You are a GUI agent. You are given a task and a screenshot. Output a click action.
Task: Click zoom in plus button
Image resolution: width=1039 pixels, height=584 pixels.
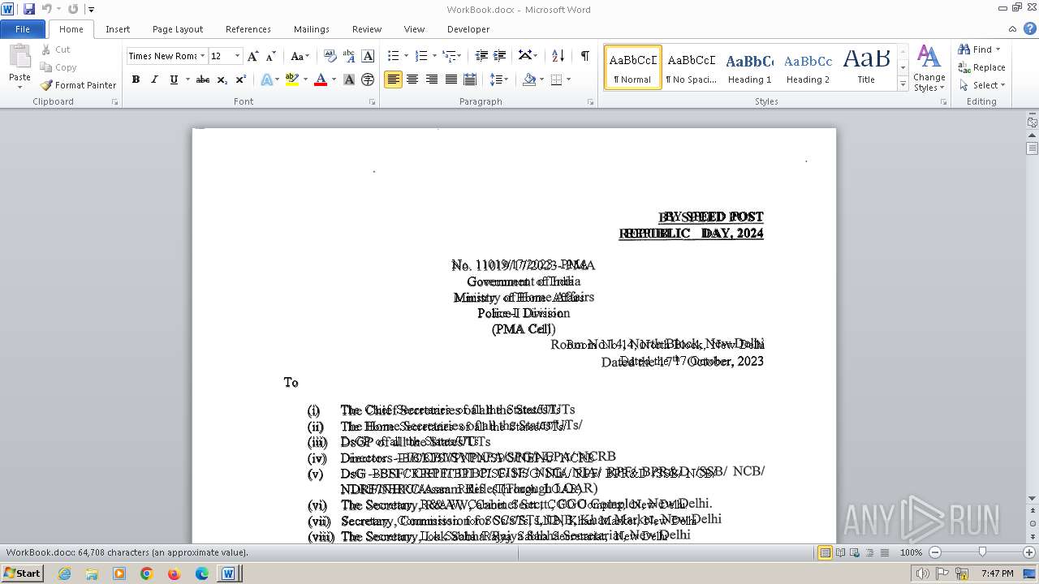[1029, 552]
